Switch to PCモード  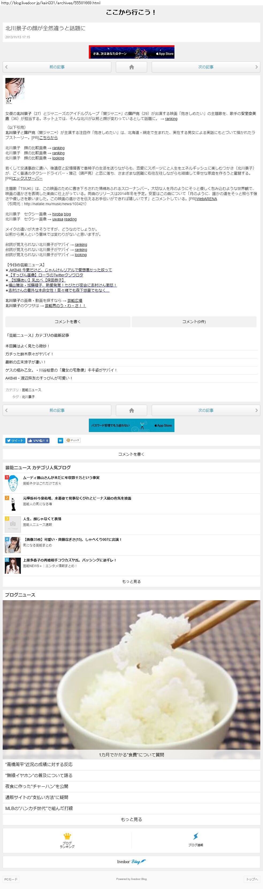pos(11,879)
